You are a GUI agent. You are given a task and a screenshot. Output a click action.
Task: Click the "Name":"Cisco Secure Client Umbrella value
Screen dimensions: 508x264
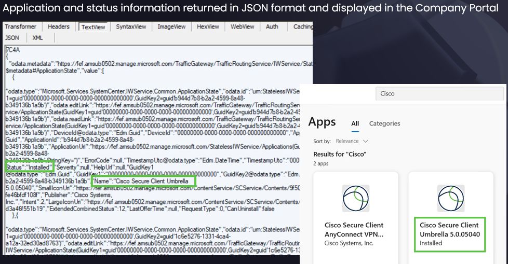coord(141,181)
